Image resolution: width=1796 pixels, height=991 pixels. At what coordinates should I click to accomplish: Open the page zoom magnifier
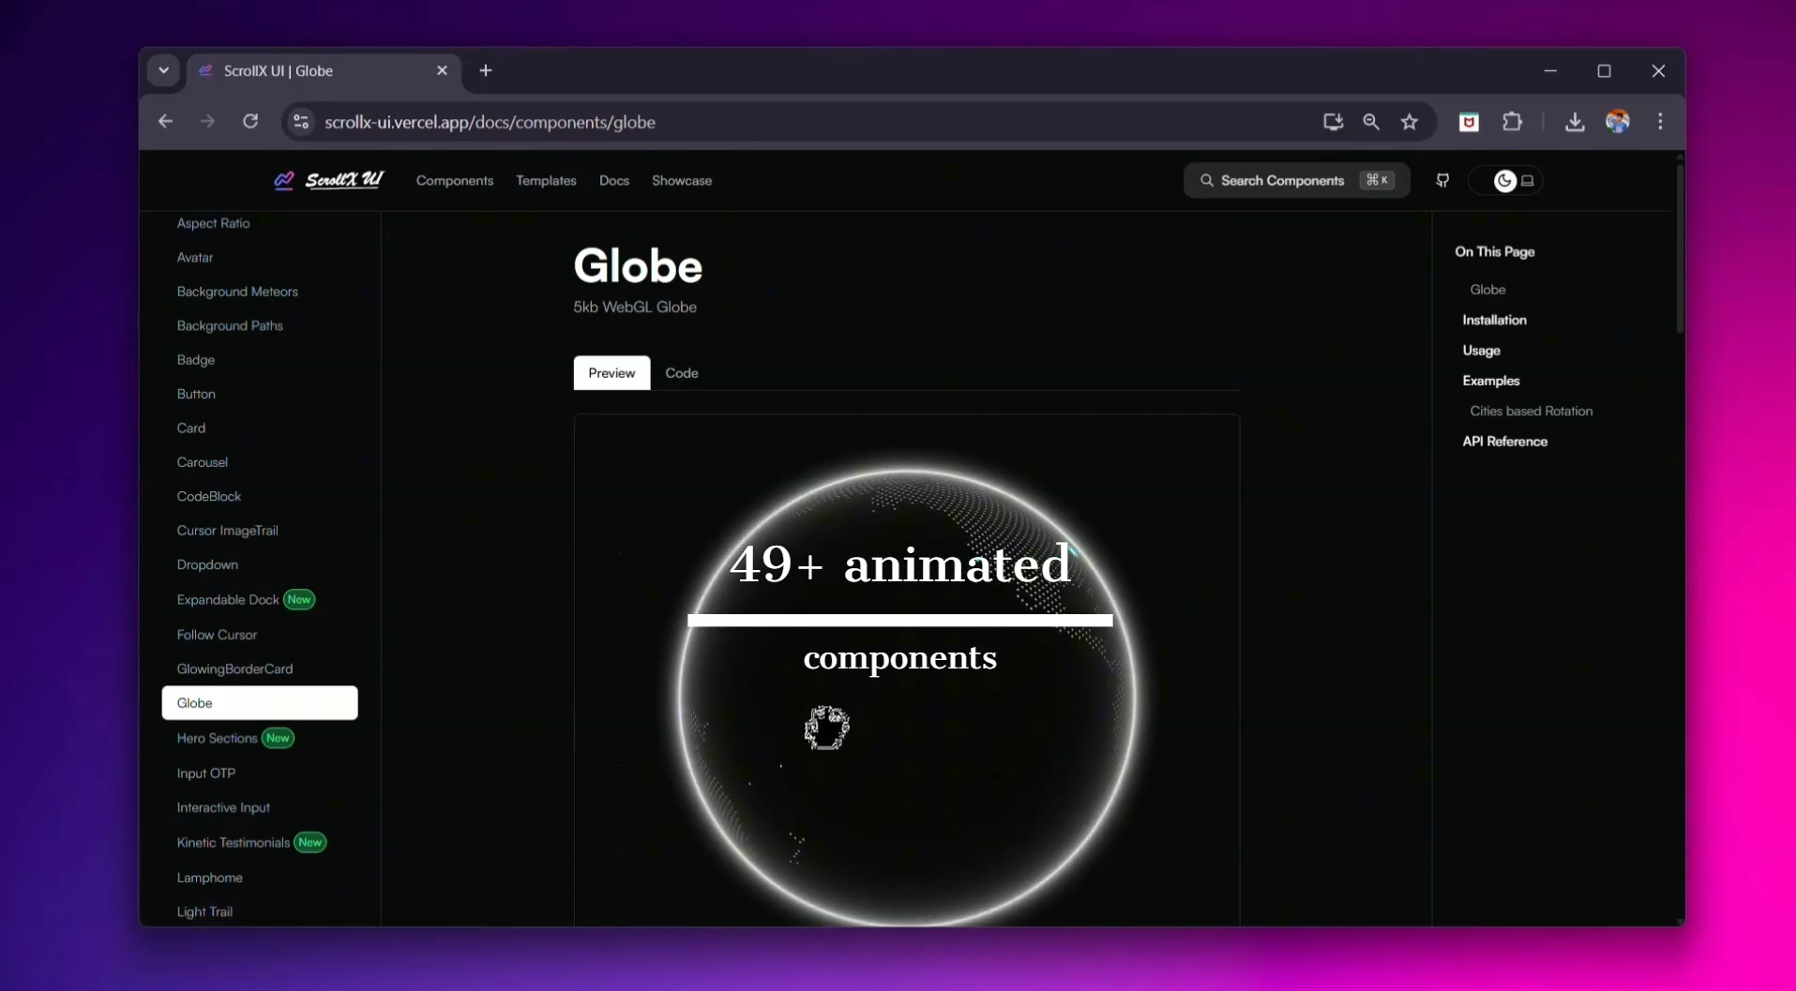tap(1370, 122)
